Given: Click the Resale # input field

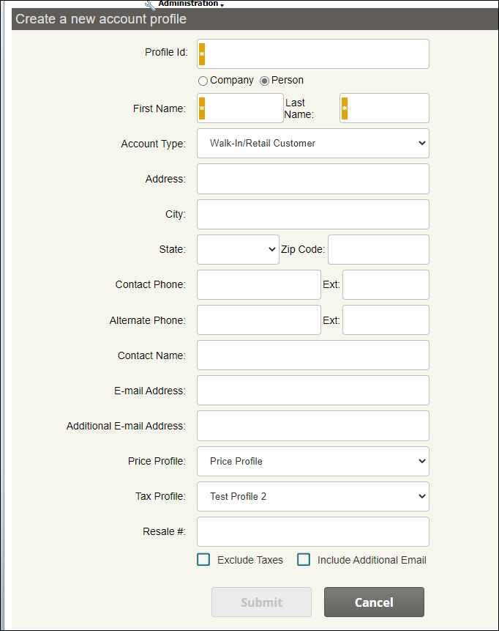Looking at the screenshot, I should pos(313,532).
